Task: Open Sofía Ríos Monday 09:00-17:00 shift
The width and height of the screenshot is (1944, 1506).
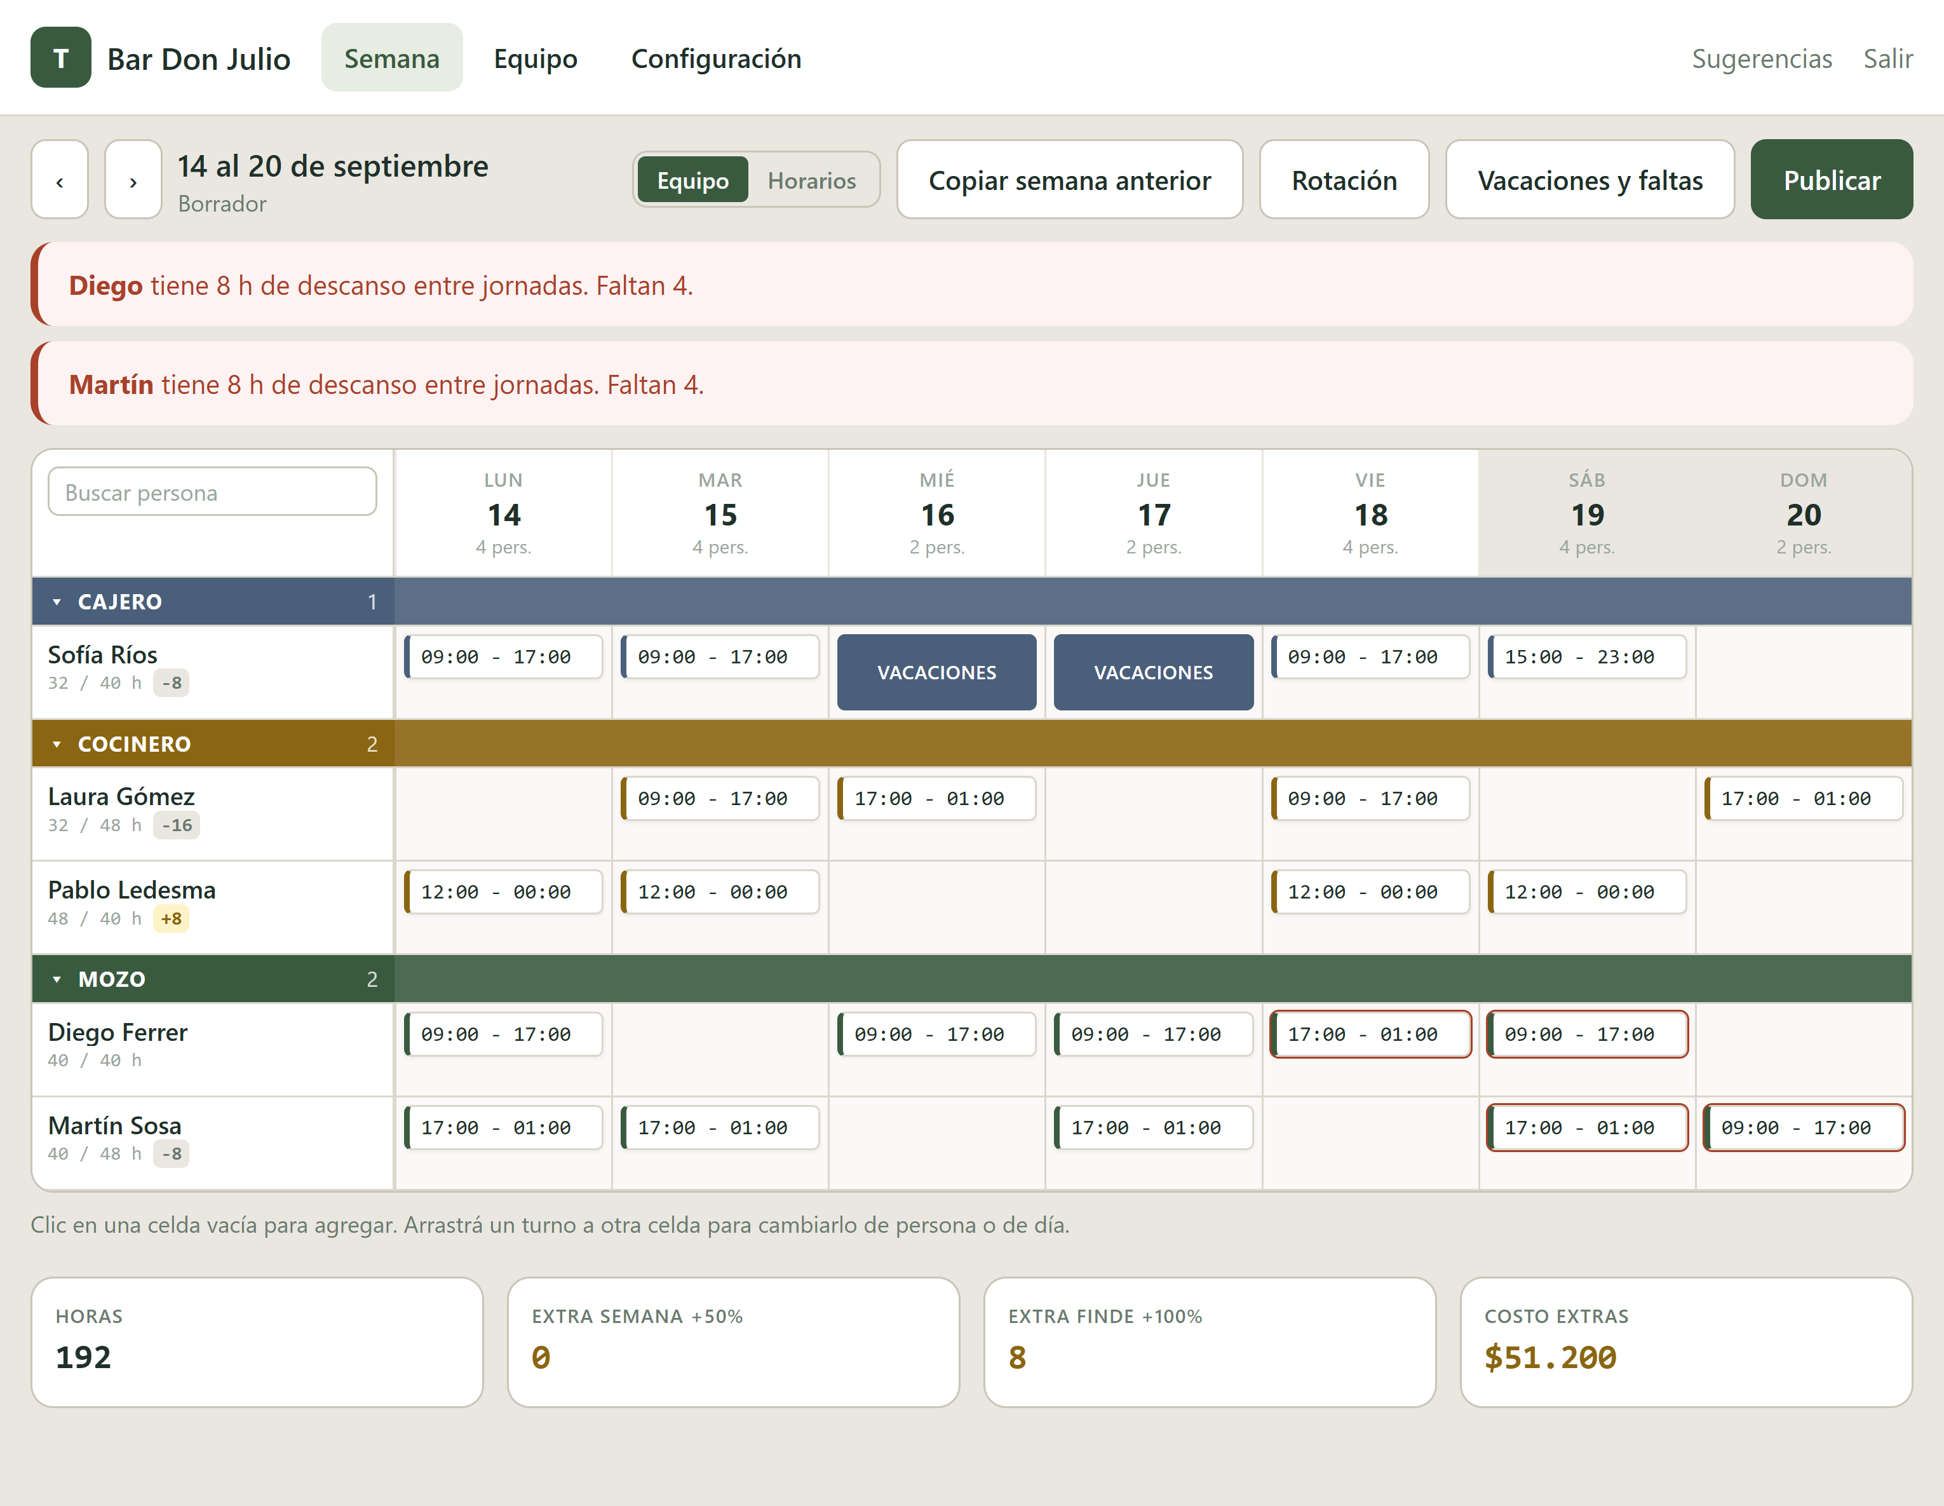Action: 504,657
